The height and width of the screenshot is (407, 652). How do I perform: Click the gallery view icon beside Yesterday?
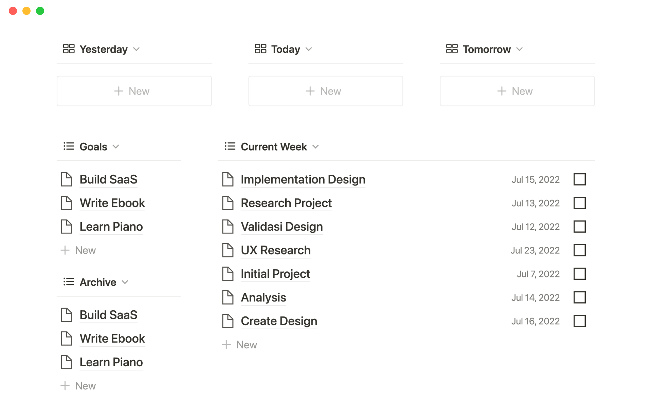(69, 49)
